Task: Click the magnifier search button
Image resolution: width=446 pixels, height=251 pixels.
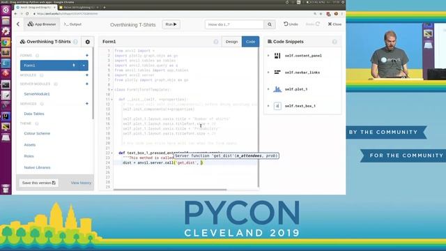Action: 270,24
